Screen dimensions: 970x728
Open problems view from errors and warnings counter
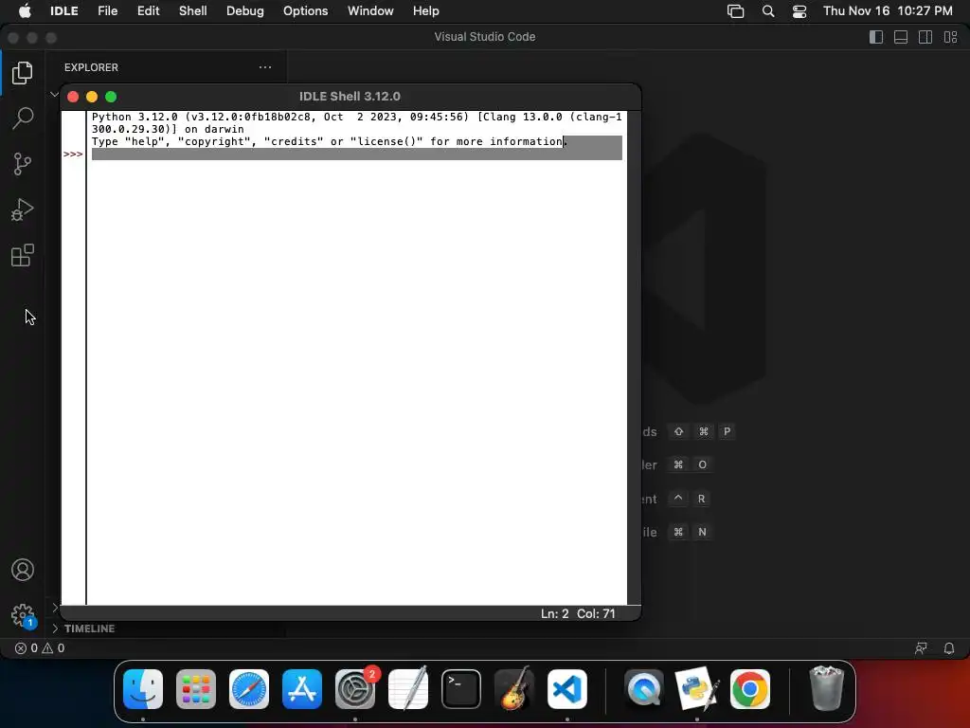point(40,648)
